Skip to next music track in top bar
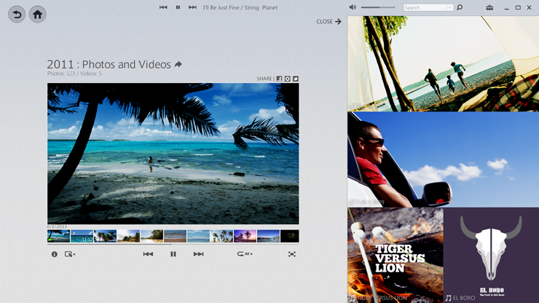Viewport: 539px width, 303px height. pyautogui.click(x=192, y=7)
